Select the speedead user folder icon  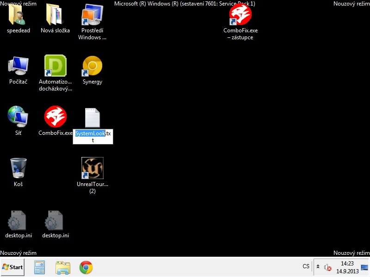pyautogui.click(x=17, y=15)
